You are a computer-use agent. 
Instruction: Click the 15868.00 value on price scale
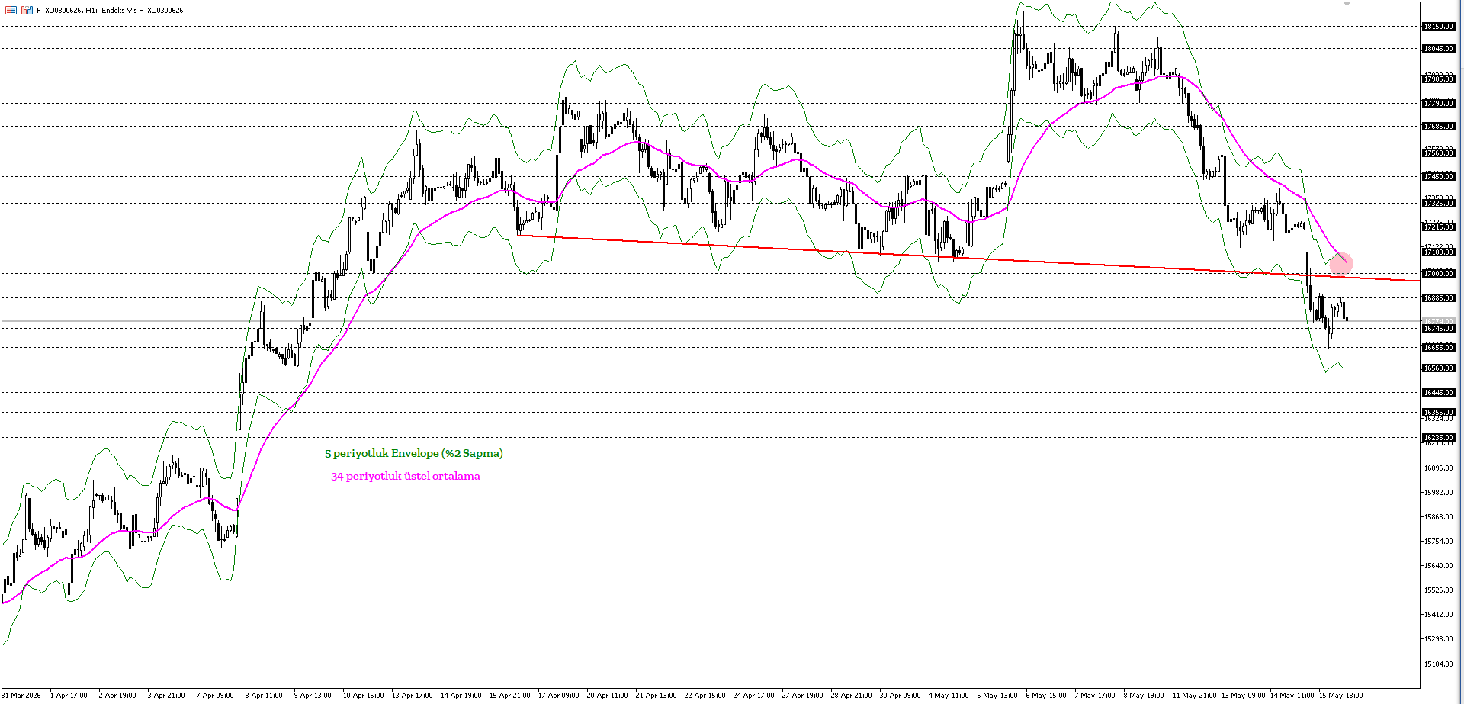[x=1439, y=517]
